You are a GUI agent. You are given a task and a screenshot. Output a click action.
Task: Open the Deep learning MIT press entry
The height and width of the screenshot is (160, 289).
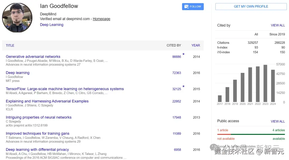click(x=18, y=73)
